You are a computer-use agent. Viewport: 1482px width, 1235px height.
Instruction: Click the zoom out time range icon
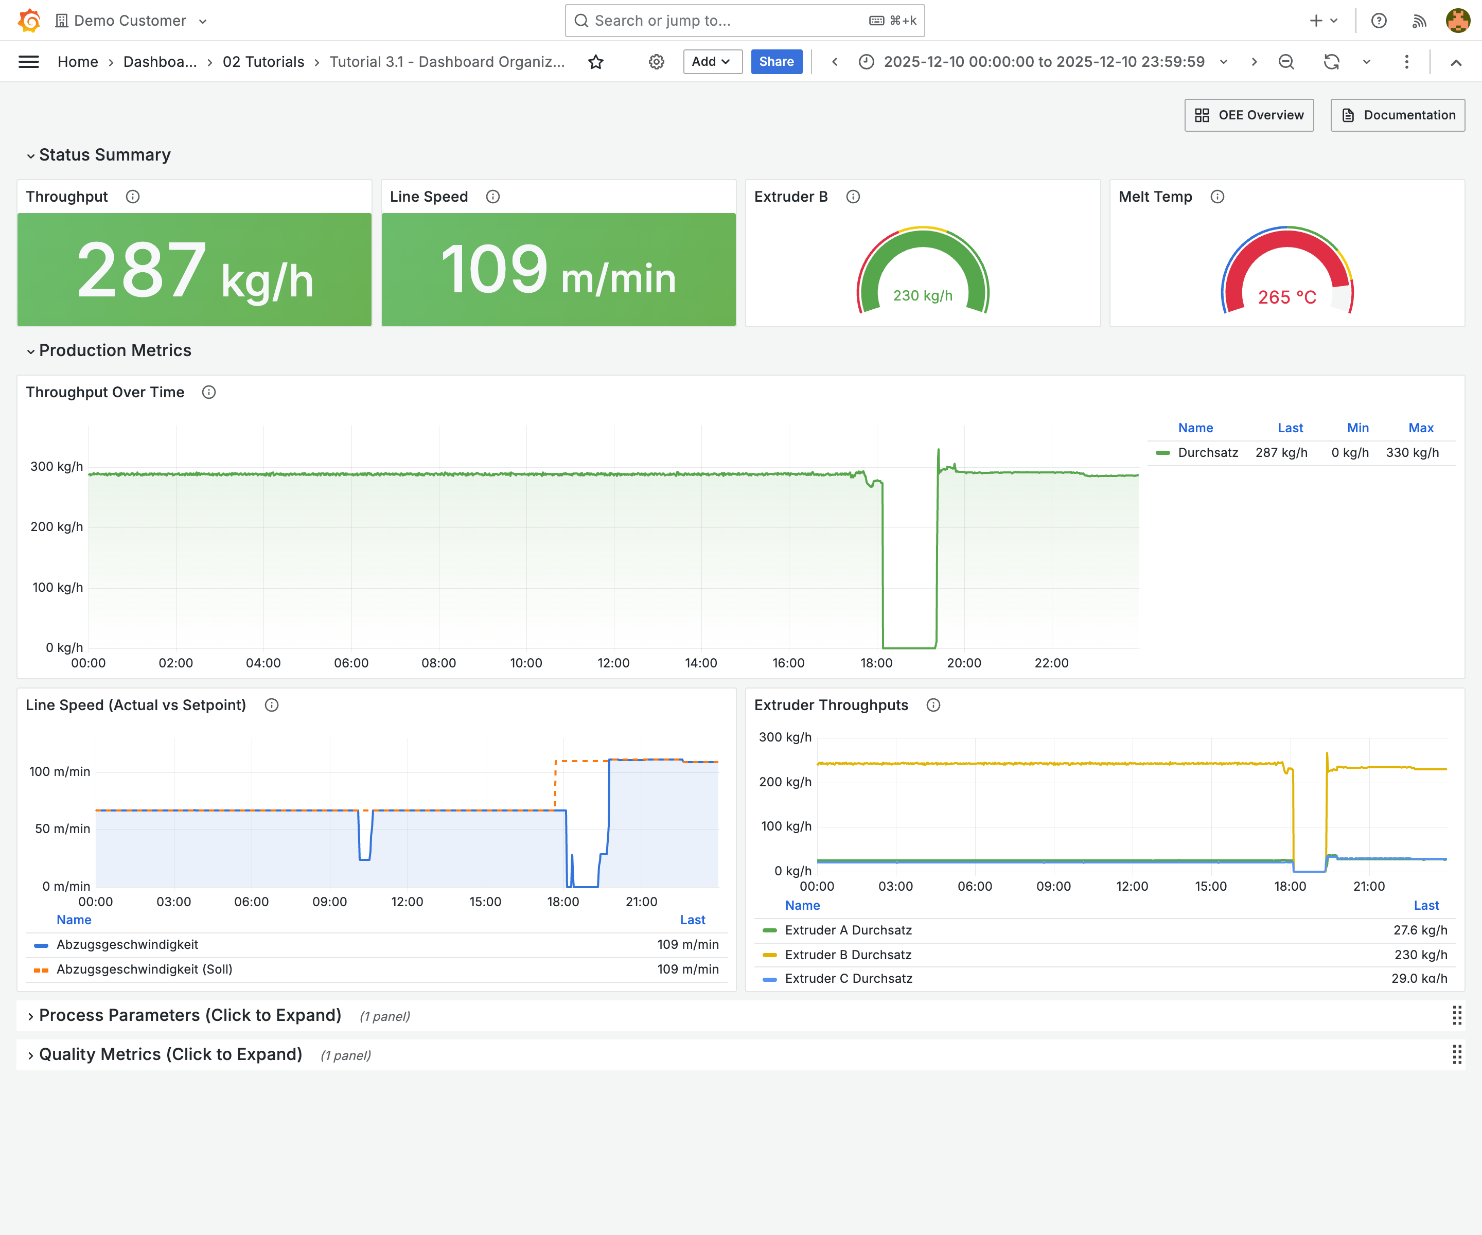tap(1286, 62)
